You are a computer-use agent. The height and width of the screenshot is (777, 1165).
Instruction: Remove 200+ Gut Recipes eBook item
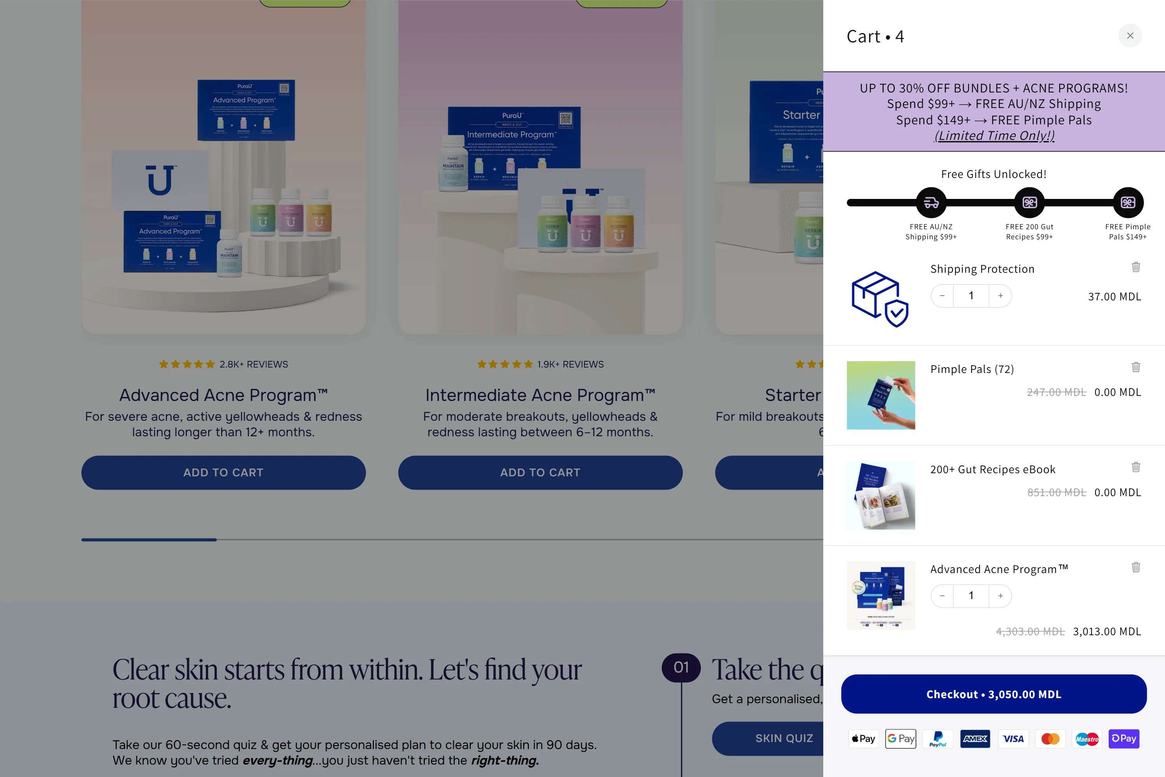1136,467
